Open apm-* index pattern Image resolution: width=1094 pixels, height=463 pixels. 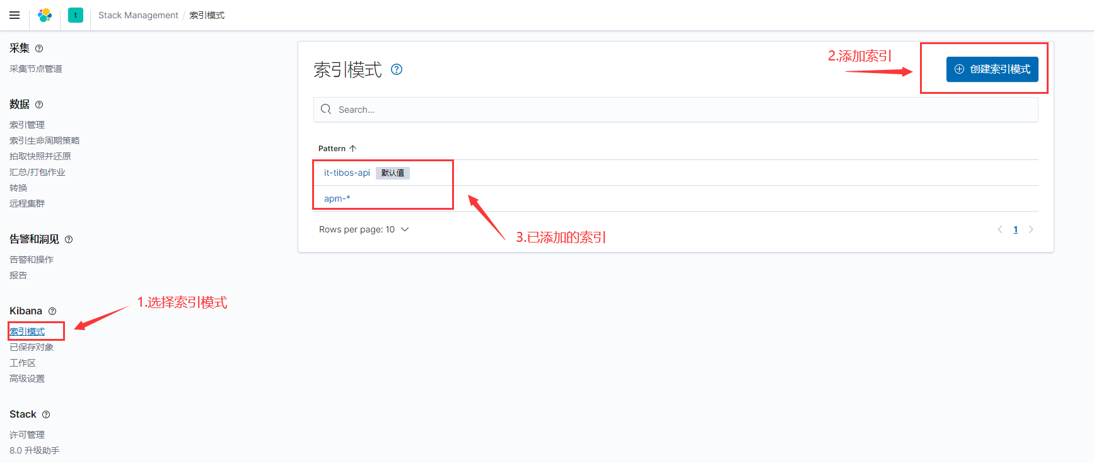point(337,198)
